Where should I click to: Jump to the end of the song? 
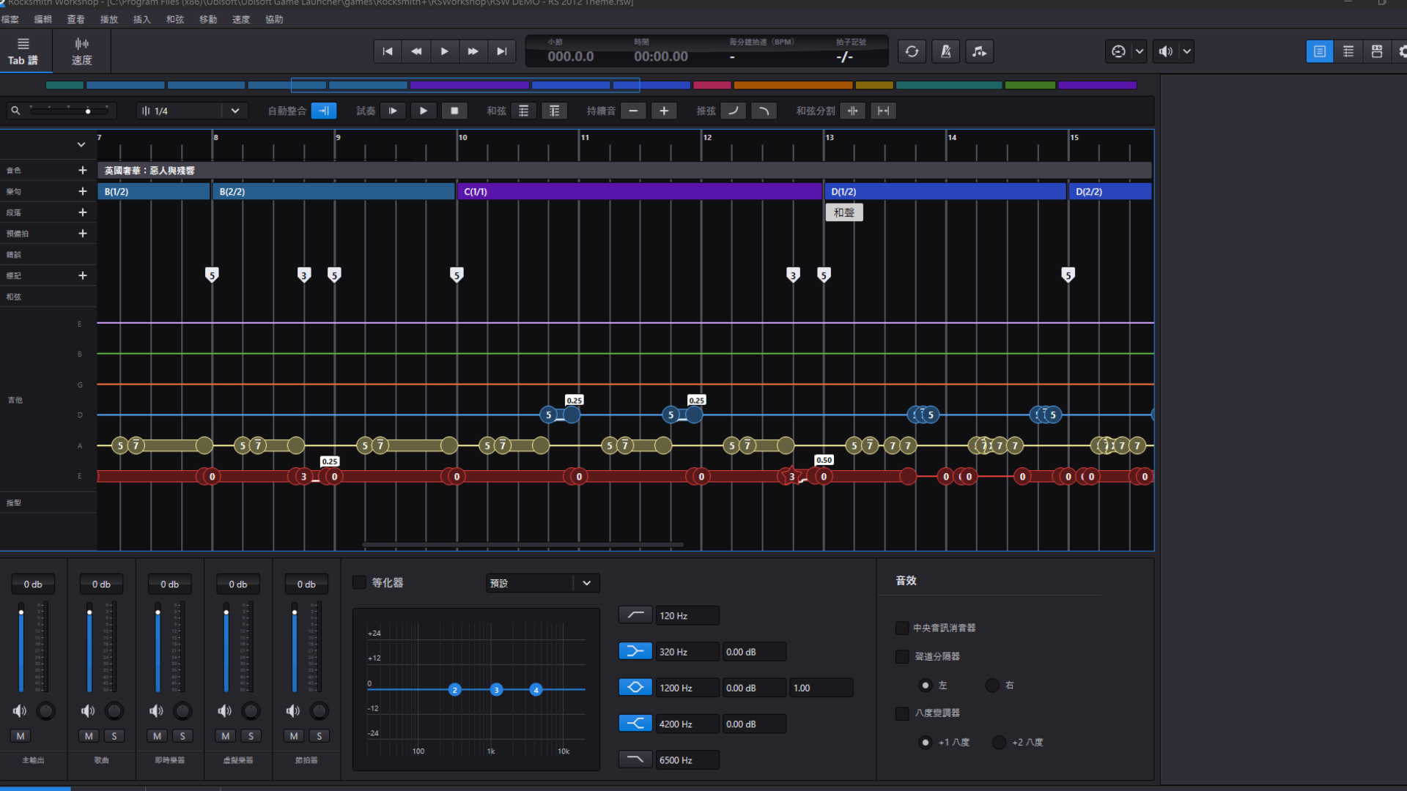point(501,51)
